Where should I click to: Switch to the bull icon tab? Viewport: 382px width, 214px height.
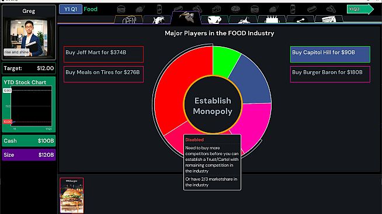click(158, 20)
